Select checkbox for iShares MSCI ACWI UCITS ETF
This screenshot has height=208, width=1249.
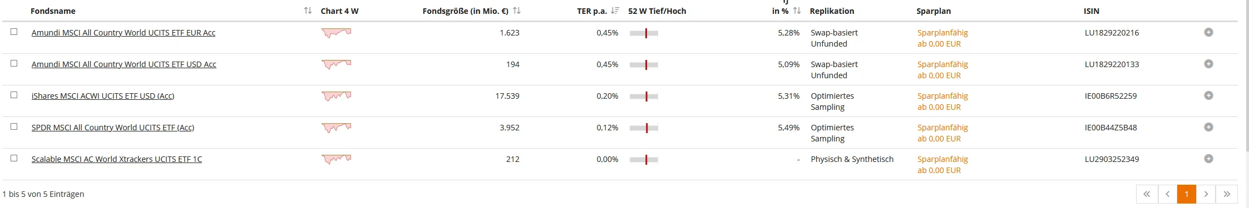(14, 95)
